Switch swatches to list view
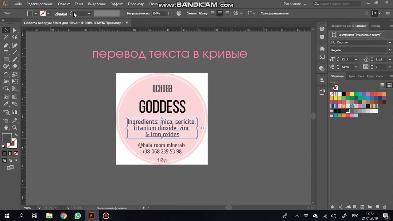 (382, 85)
